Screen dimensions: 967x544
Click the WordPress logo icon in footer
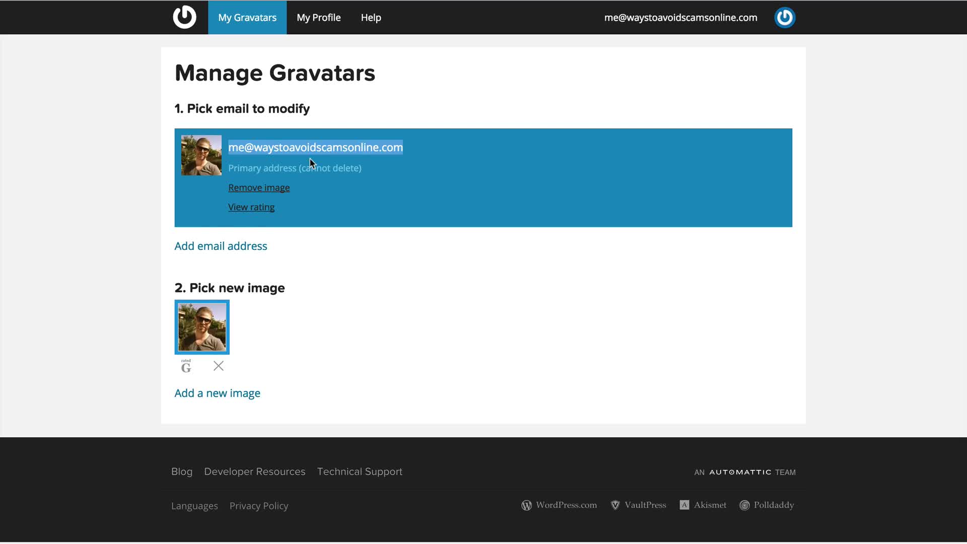pos(526,505)
